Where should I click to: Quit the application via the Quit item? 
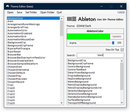(59, 12)
